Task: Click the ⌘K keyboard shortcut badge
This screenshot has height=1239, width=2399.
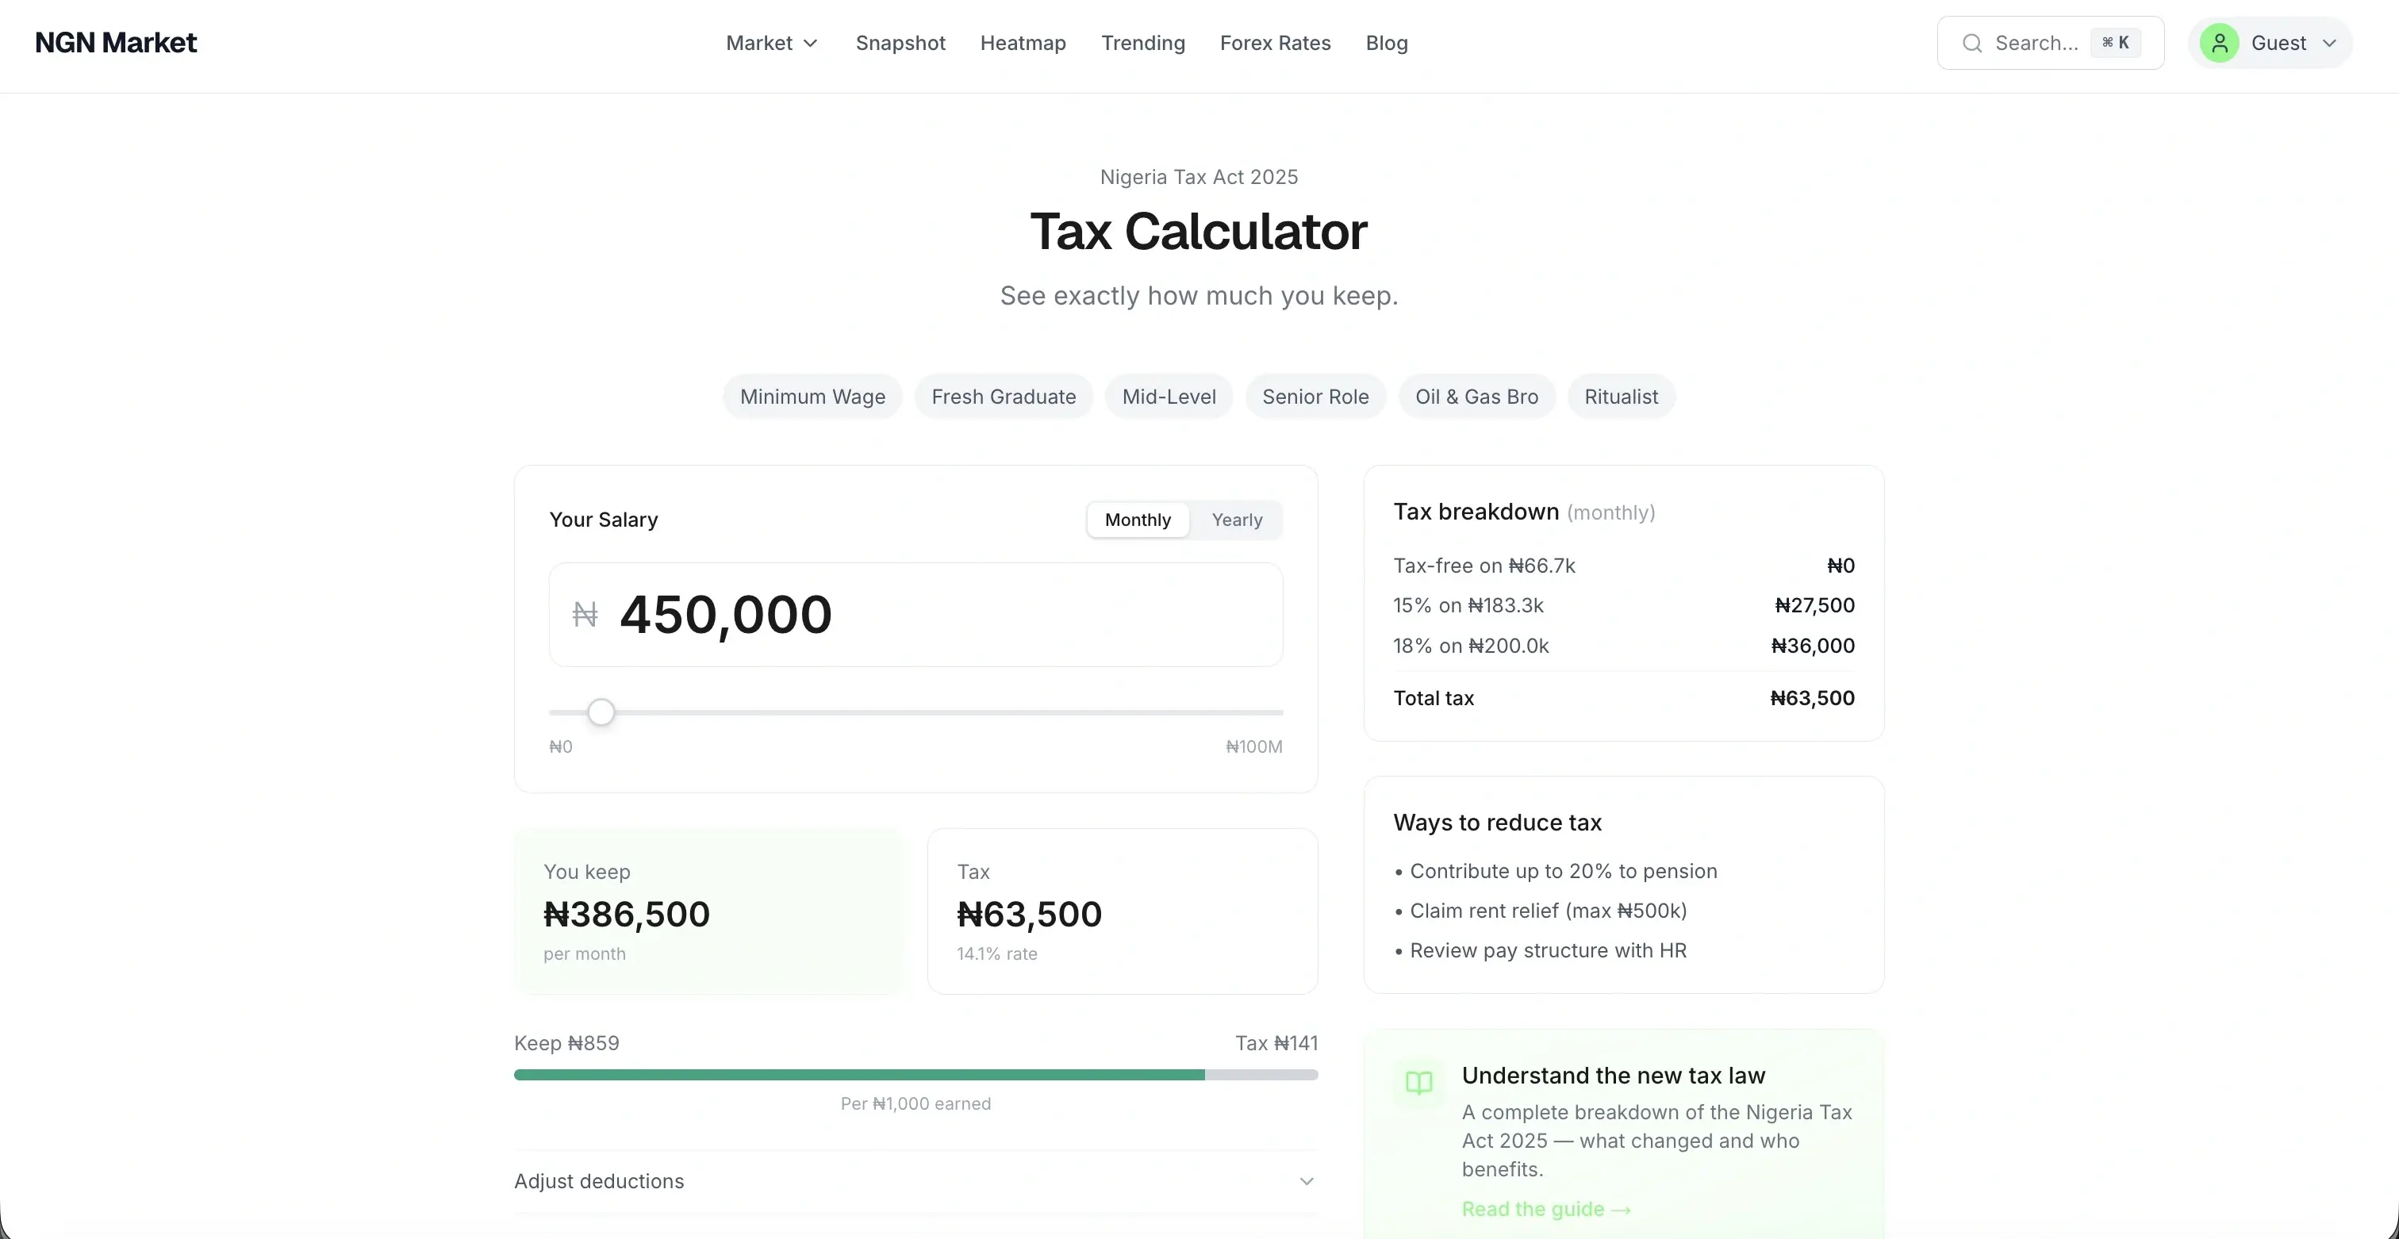Action: (2115, 42)
